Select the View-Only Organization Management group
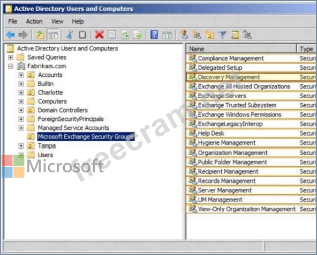The image size is (317, 255). point(247,209)
